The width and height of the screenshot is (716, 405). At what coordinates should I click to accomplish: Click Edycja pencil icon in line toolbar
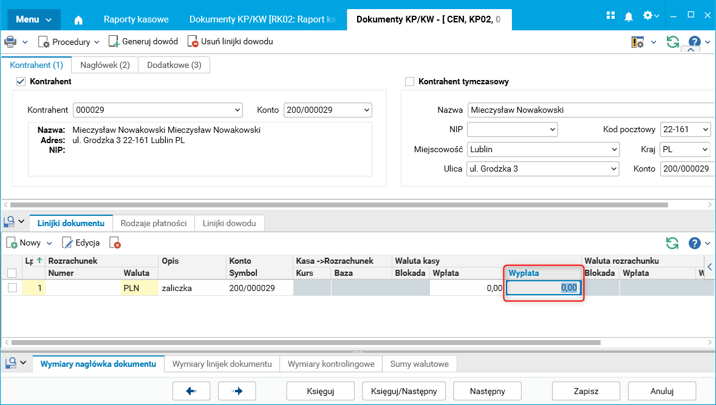[x=67, y=243]
